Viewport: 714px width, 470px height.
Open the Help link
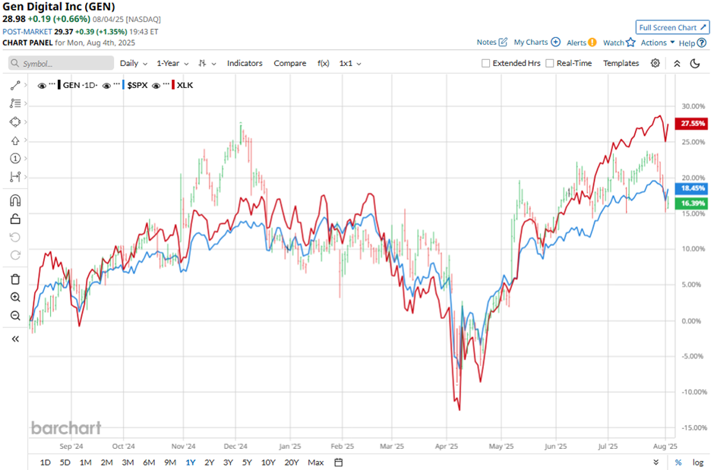[693, 43]
